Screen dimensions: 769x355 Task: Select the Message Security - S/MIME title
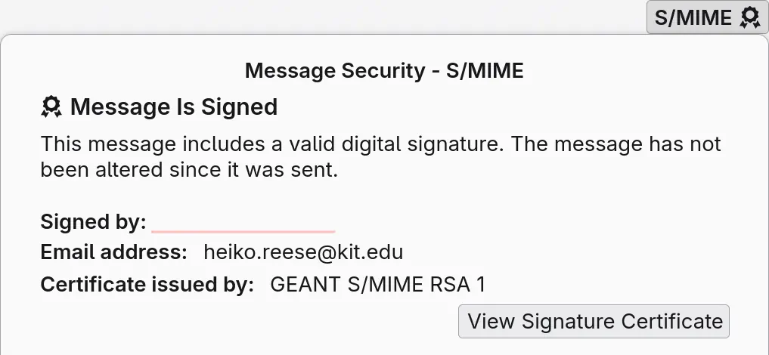384,70
